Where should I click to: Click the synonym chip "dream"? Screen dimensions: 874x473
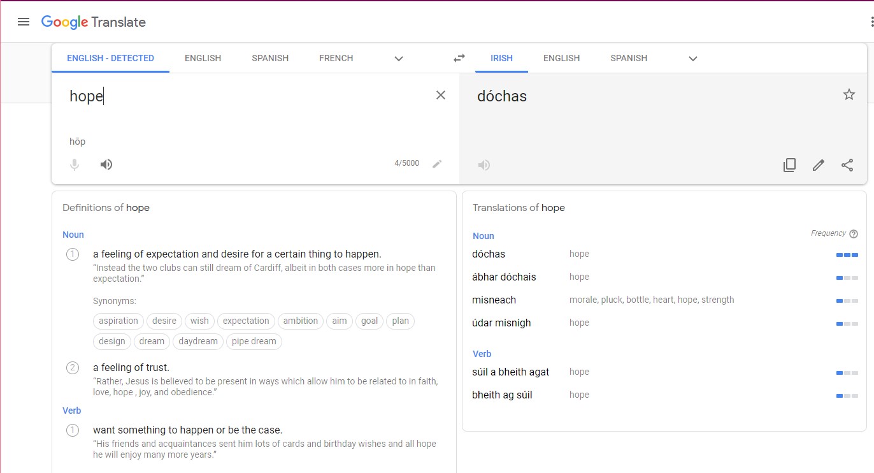(x=152, y=342)
